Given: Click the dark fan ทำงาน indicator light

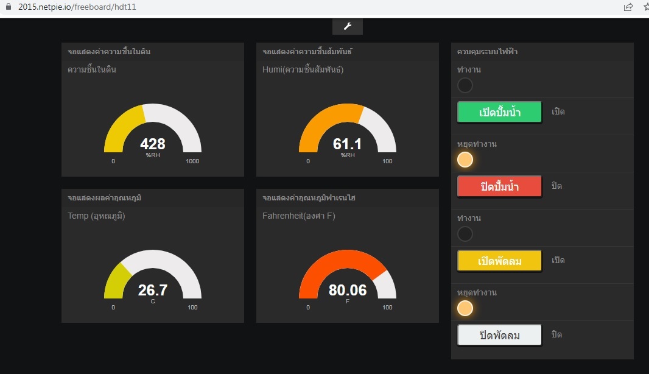Looking at the screenshot, I should tap(465, 234).
